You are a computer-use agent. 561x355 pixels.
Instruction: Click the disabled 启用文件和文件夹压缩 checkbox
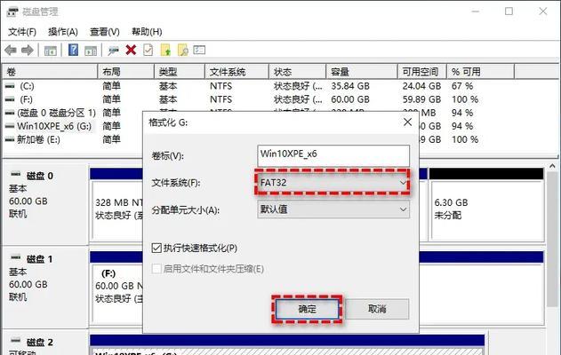click(156, 269)
